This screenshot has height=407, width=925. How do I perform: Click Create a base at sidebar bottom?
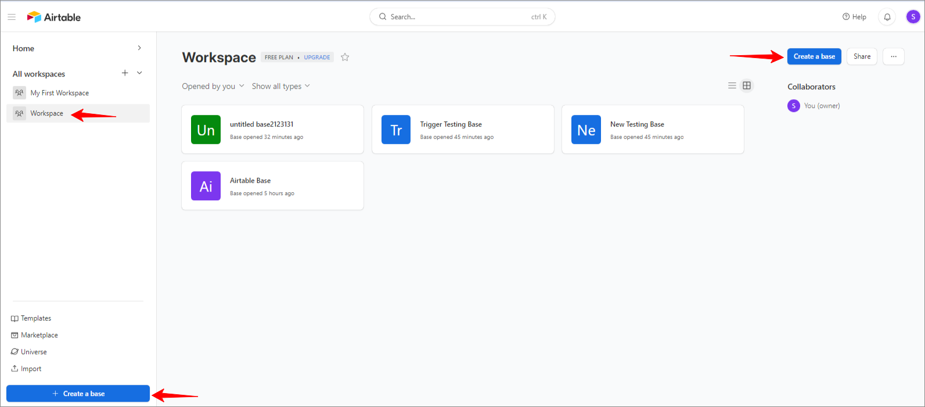pyautogui.click(x=78, y=394)
